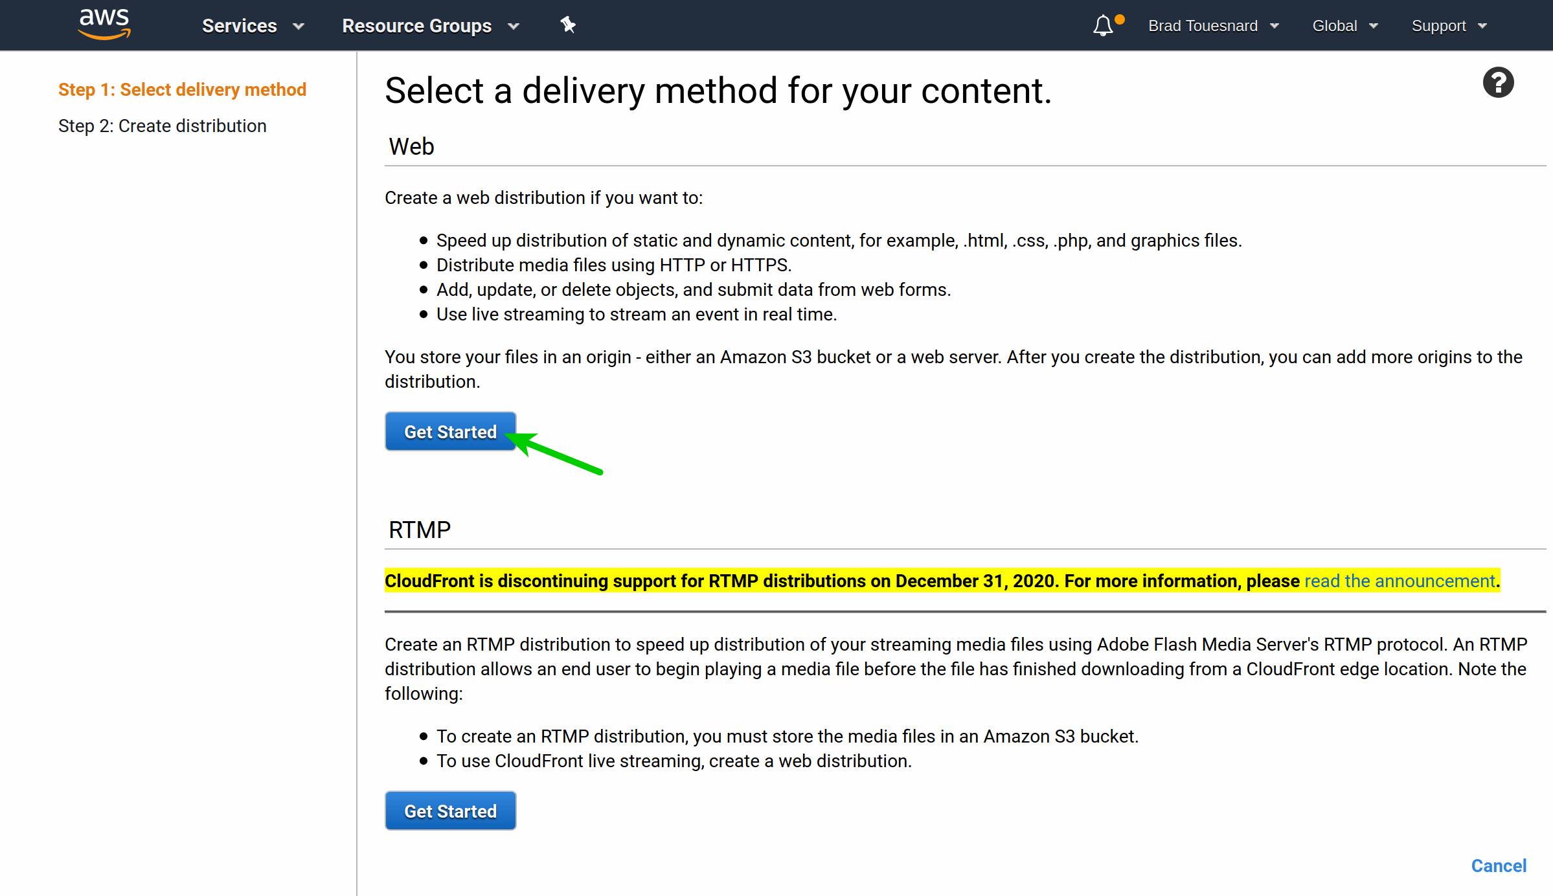This screenshot has width=1553, height=896.
Task: Click Get Started under Web section
Action: coord(450,432)
